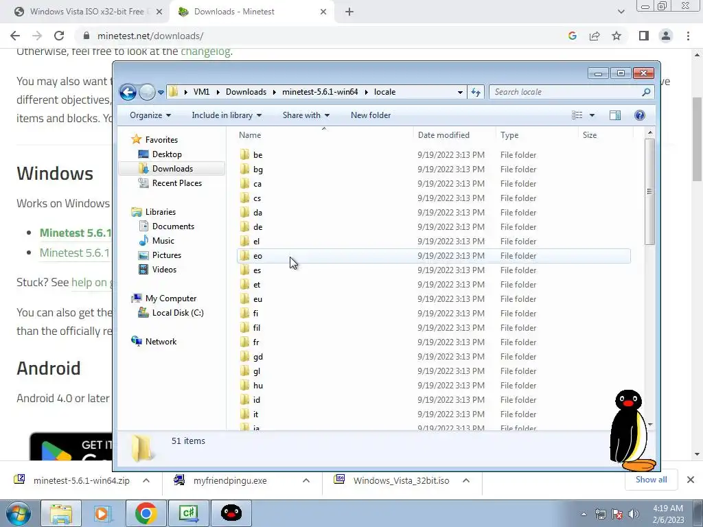Image resolution: width=703 pixels, height=527 pixels.
Task: Open the Explorer recent locations dropdown arrow
Action: coord(161,93)
